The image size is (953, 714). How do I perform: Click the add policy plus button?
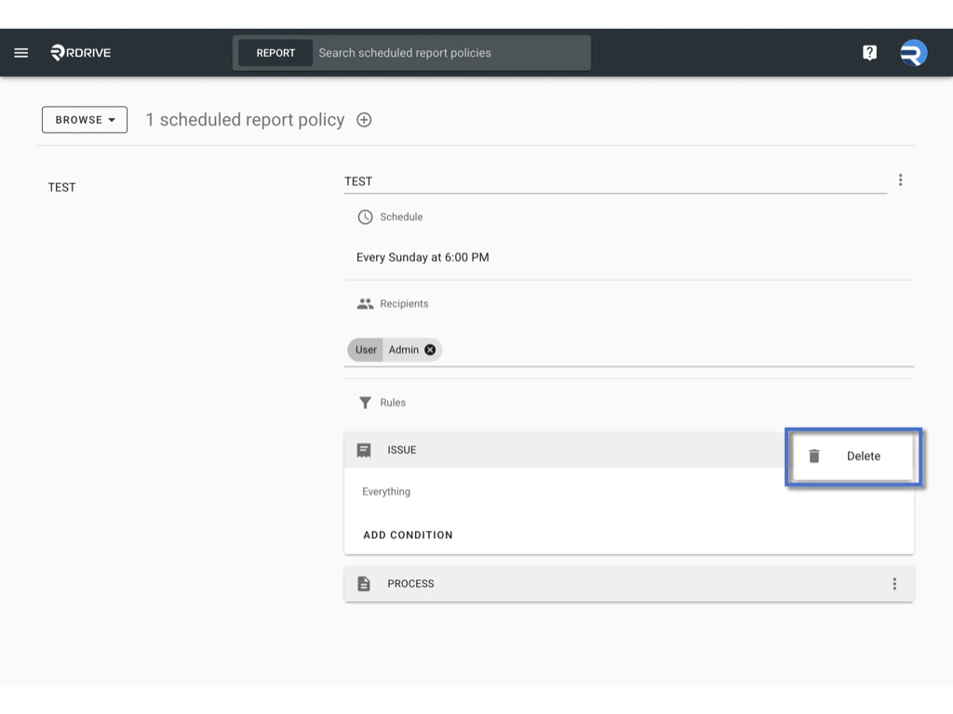pos(364,119)
